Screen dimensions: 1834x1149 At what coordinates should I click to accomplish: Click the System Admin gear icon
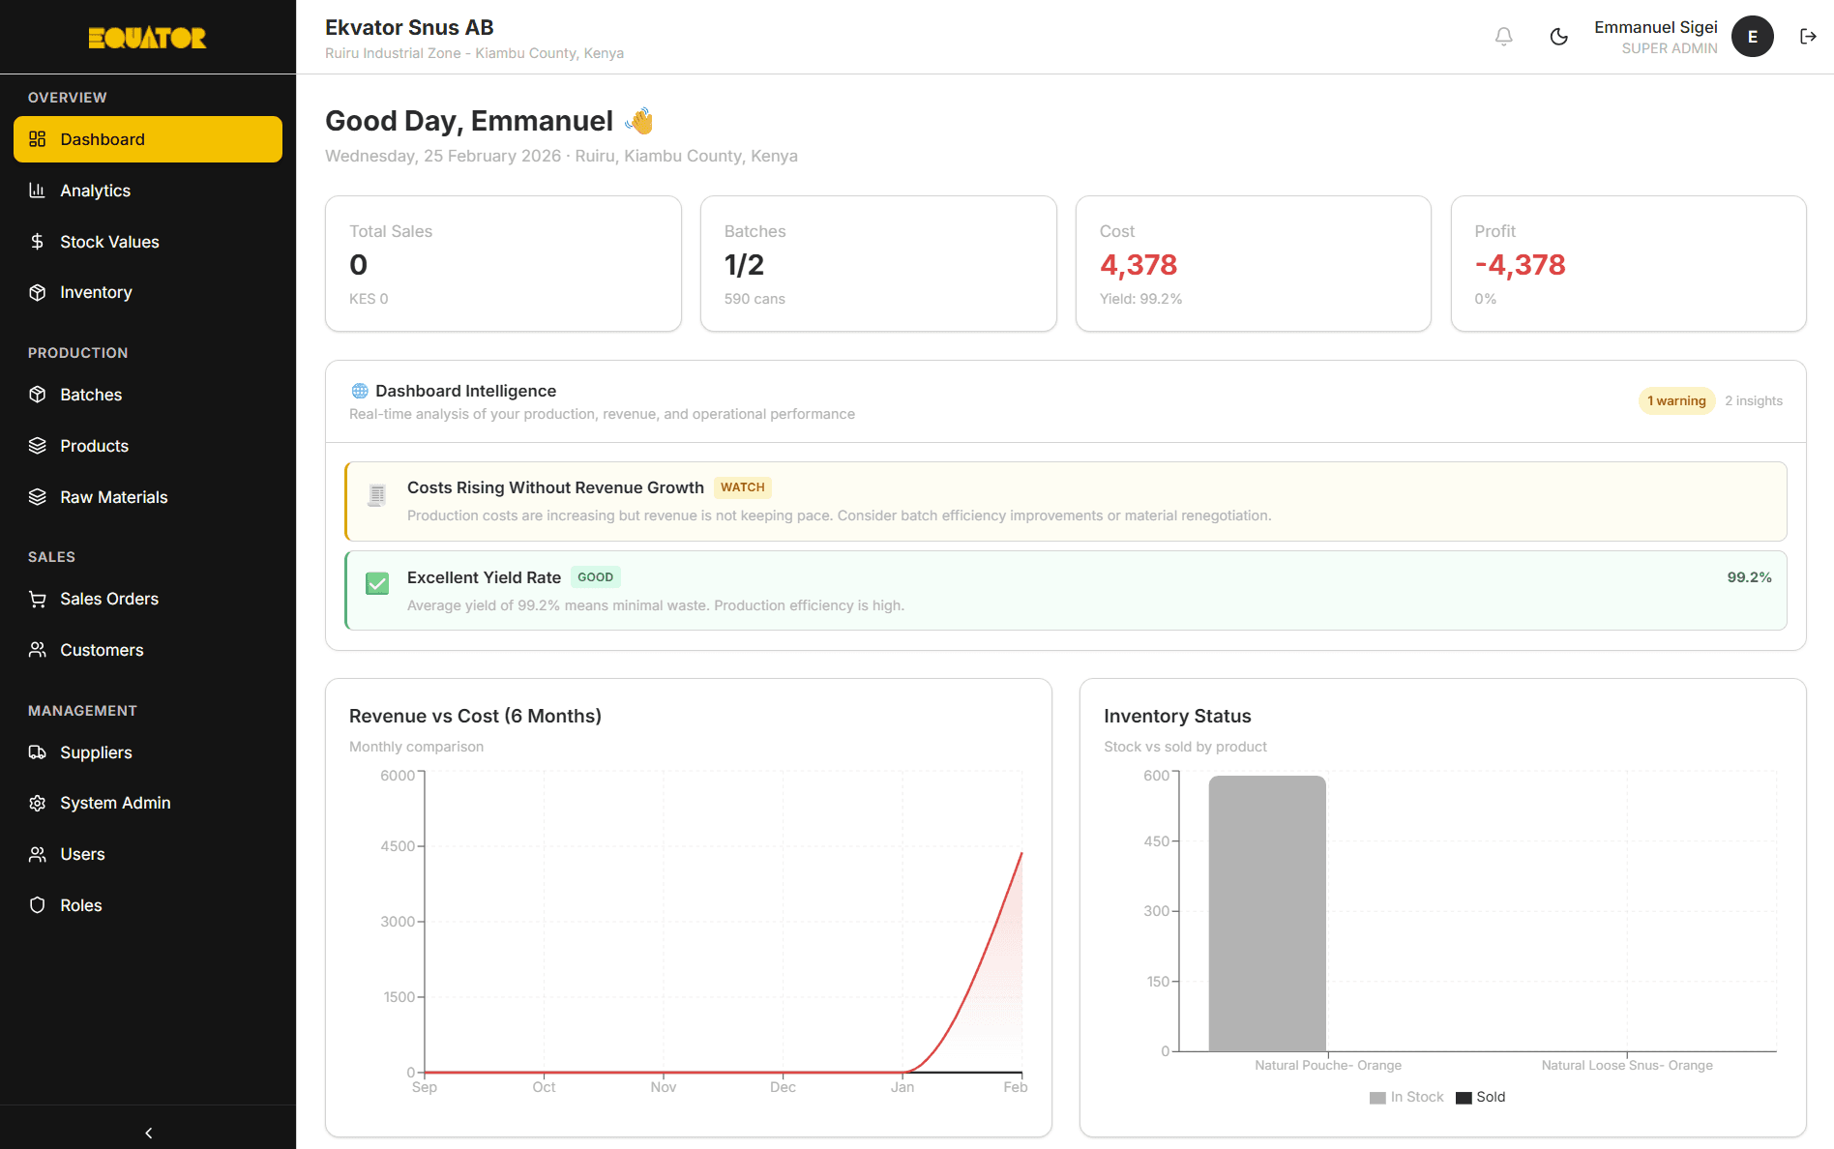point(38,803)
